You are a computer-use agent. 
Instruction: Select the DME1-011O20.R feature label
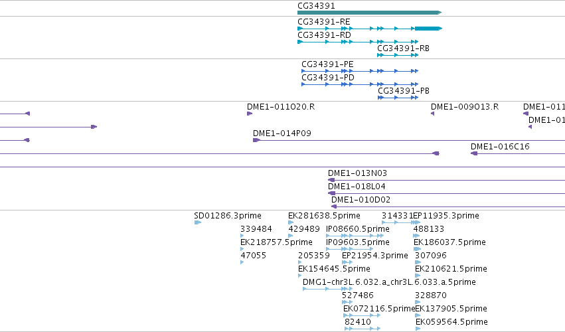coord(281,107)
